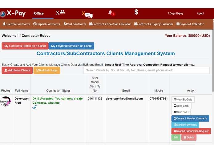
Task: Click the Mobile column header
Action: 159,90
